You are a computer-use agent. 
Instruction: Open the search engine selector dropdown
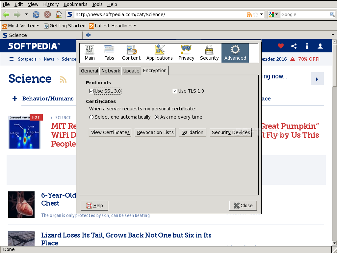tap(273, 14)
